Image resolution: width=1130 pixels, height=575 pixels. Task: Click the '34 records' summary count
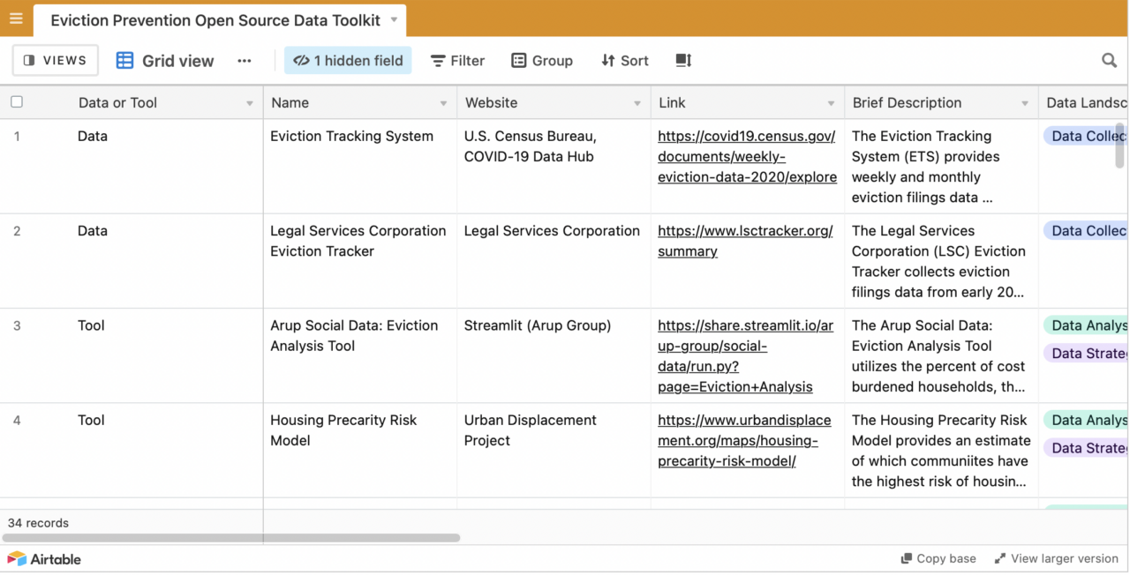pos(38,523)
